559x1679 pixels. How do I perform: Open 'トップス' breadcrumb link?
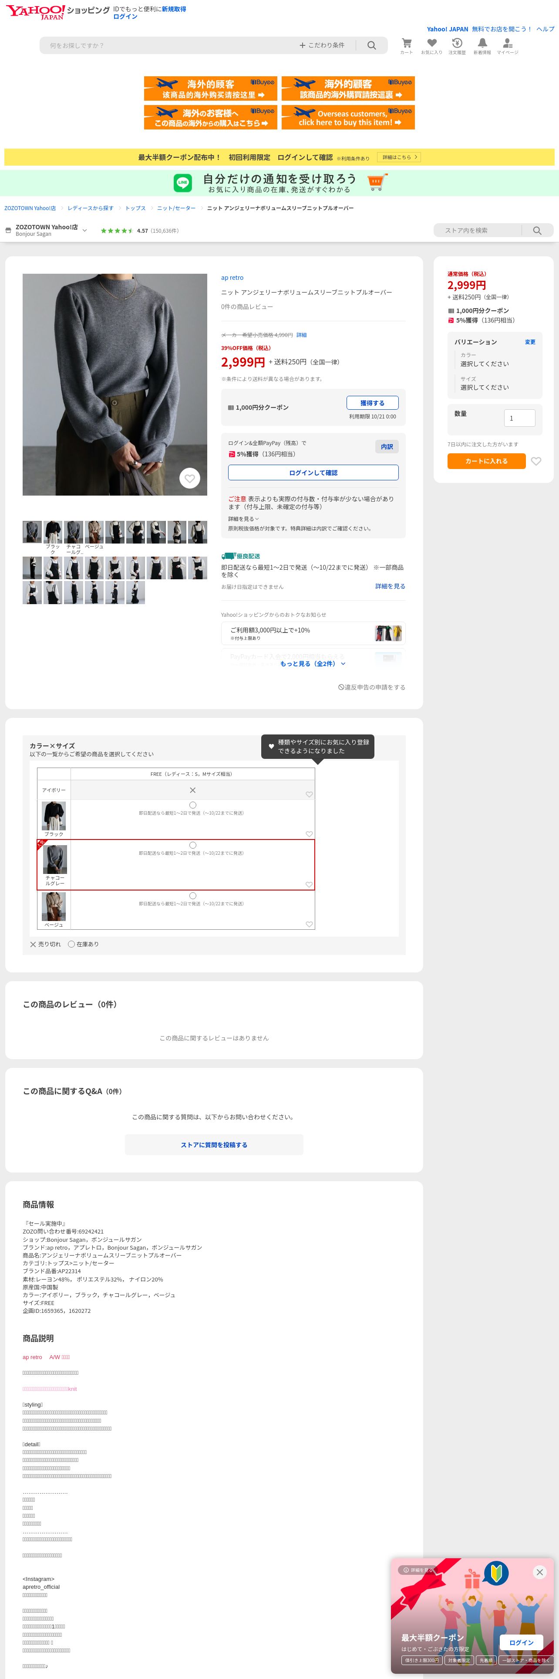tap(135, 208)
